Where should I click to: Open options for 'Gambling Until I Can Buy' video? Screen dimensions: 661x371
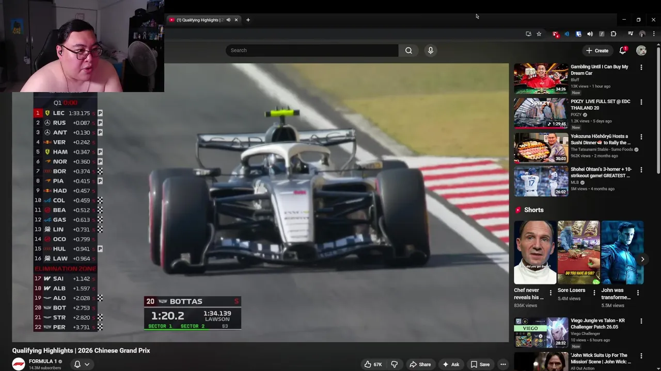point(641,67)
